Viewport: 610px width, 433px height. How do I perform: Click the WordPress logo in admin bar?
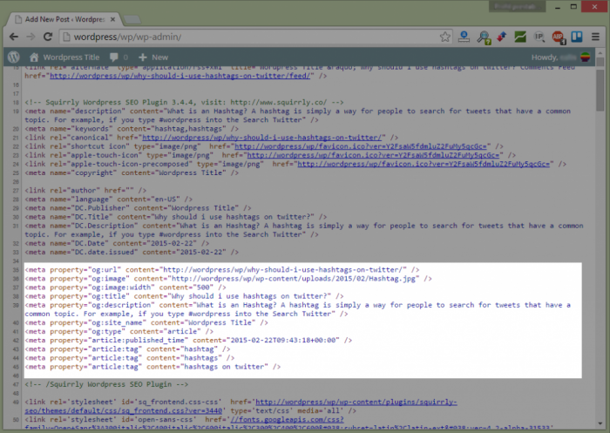pos(15,57)
